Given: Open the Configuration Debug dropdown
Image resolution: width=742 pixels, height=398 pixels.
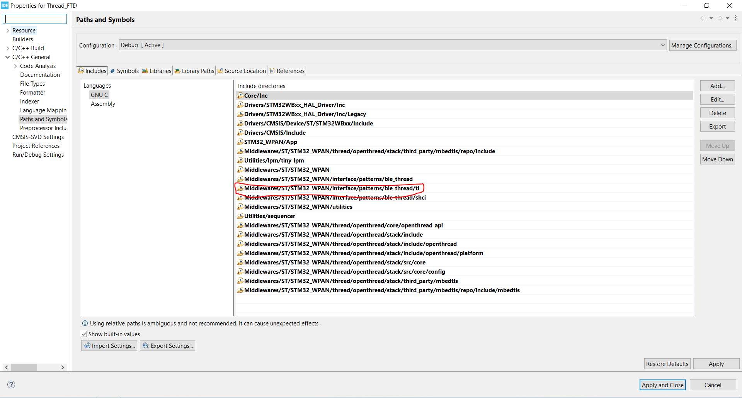Looking at the screenshot, I should [x=393, y=45].
